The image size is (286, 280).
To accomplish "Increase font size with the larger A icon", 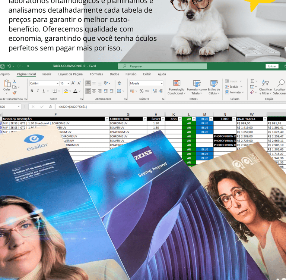I will [73, 83].
